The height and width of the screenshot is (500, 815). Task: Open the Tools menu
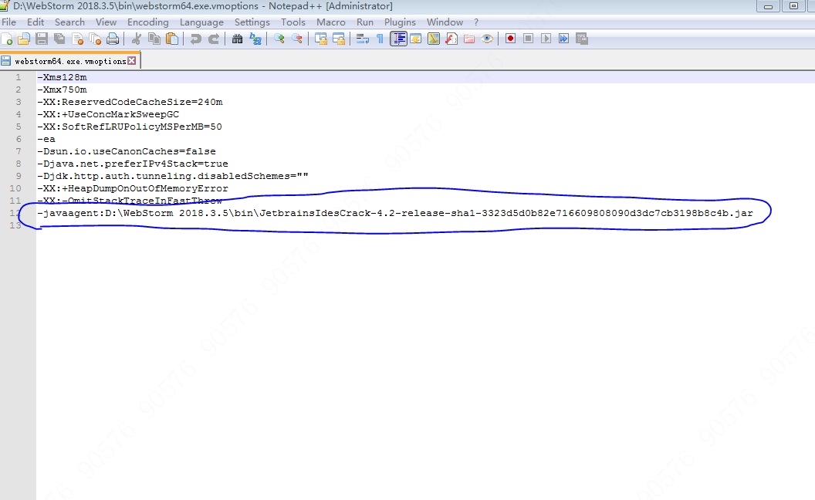click(293, 22)
